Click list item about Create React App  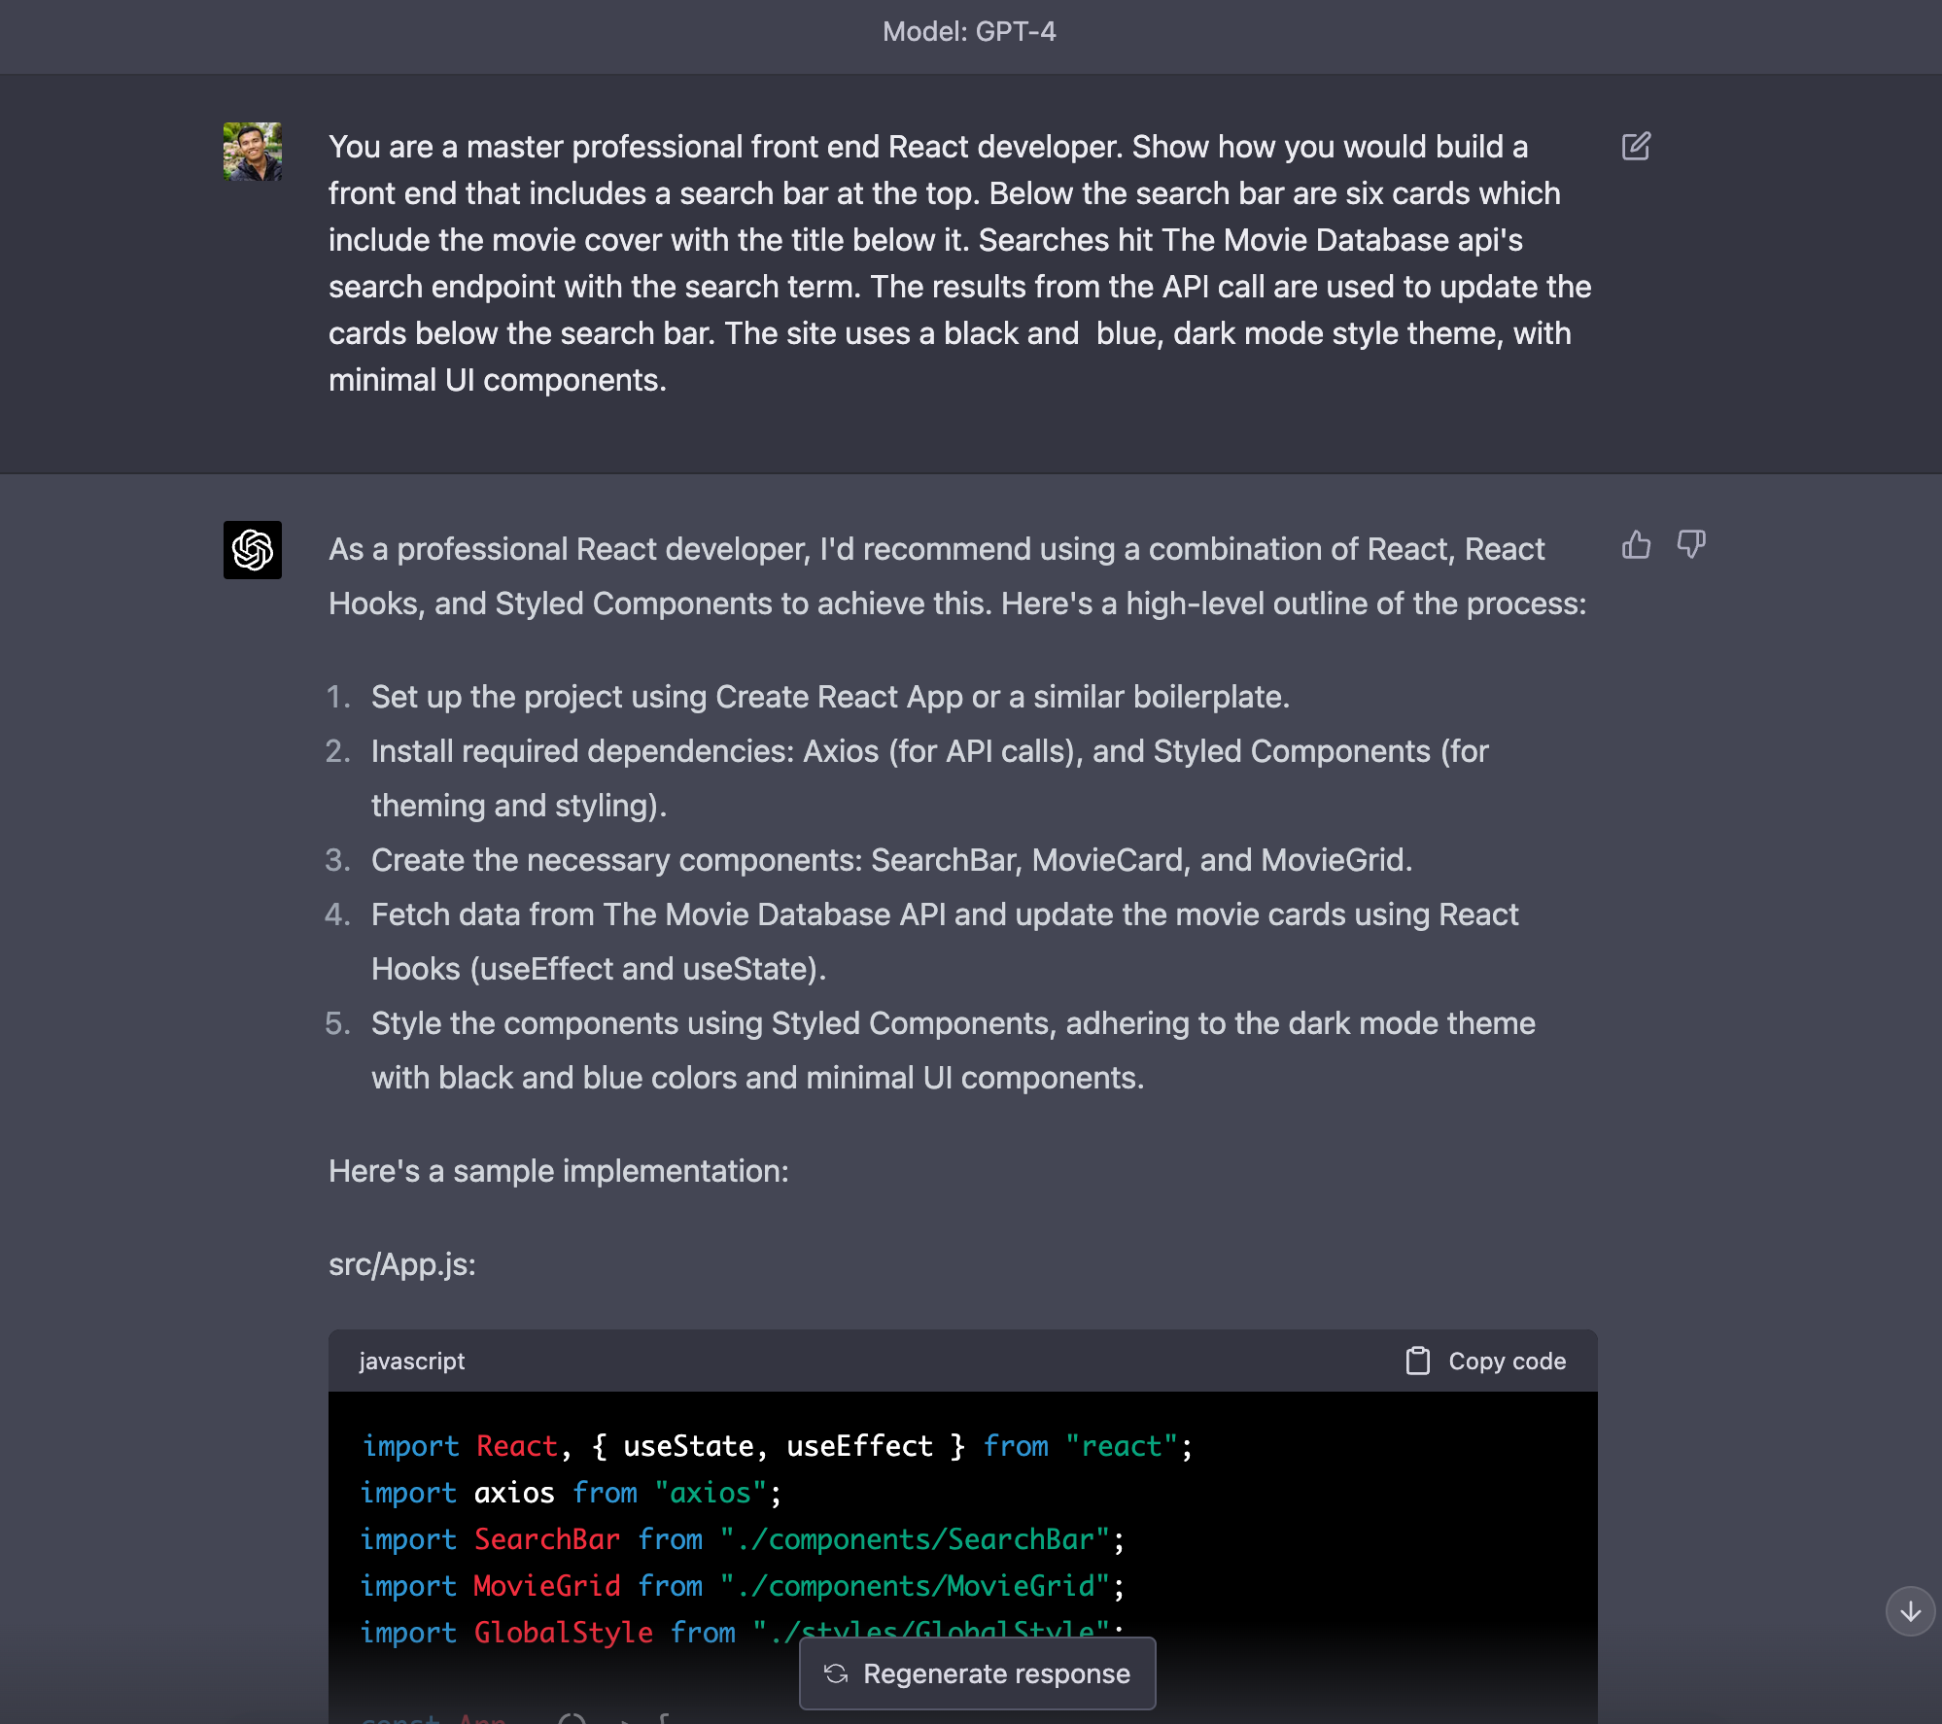[830, 697]
